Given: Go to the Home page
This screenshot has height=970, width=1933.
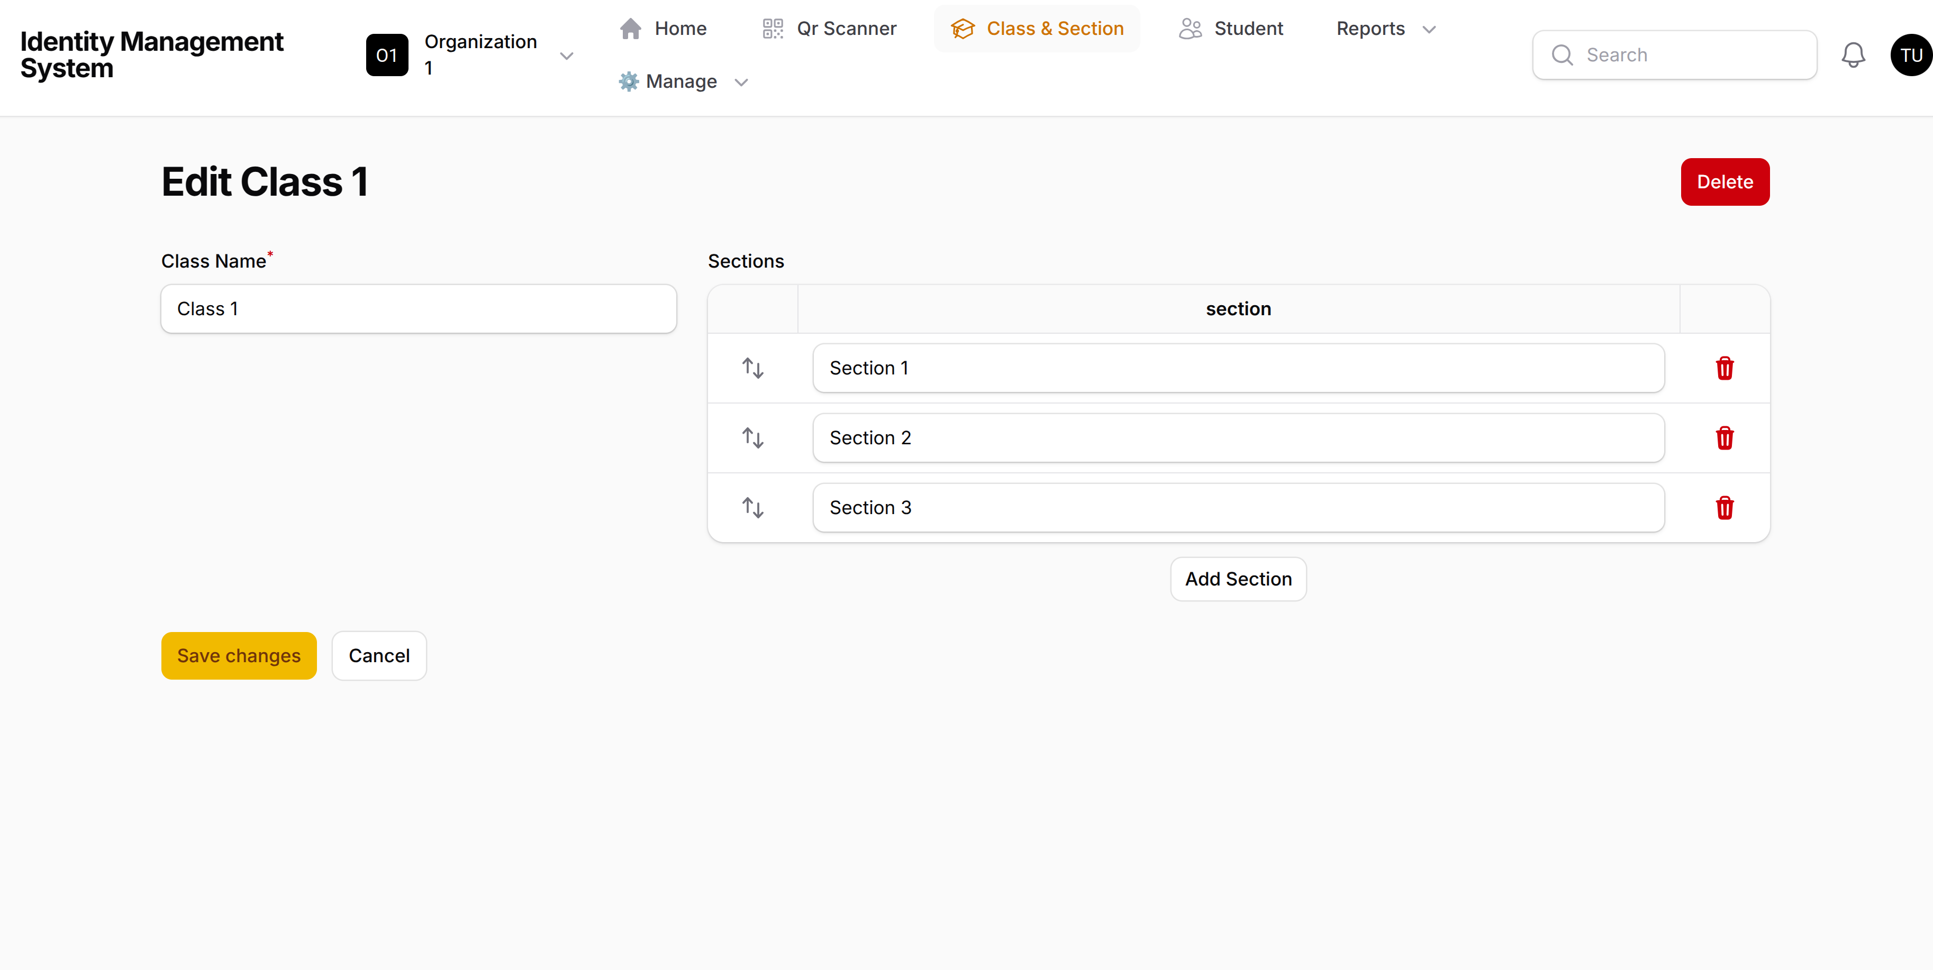Looking at the screenshot, I should pos(664,29).
